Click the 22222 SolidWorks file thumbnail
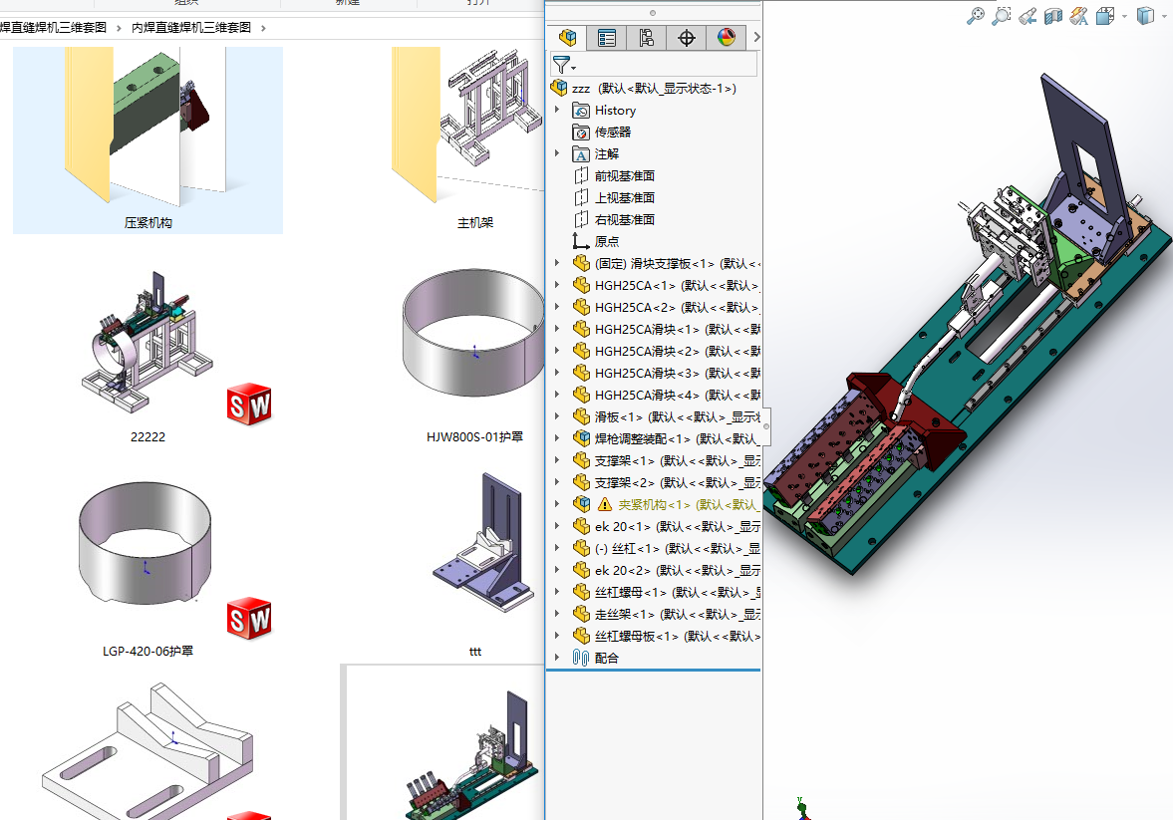The image size is (1173, 820). 147,344
